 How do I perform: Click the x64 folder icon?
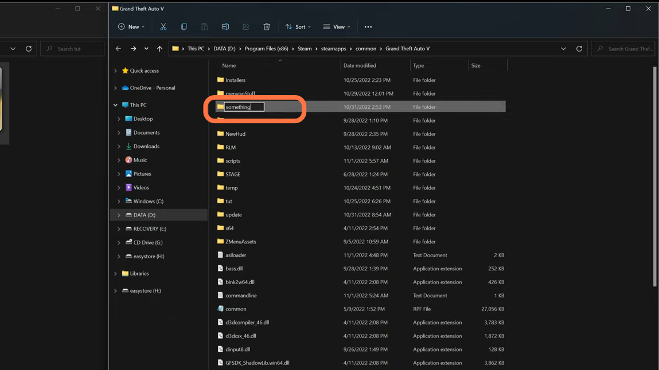[x=220, y=228]
